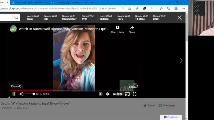Go to next video chevron

coord(181,61)
